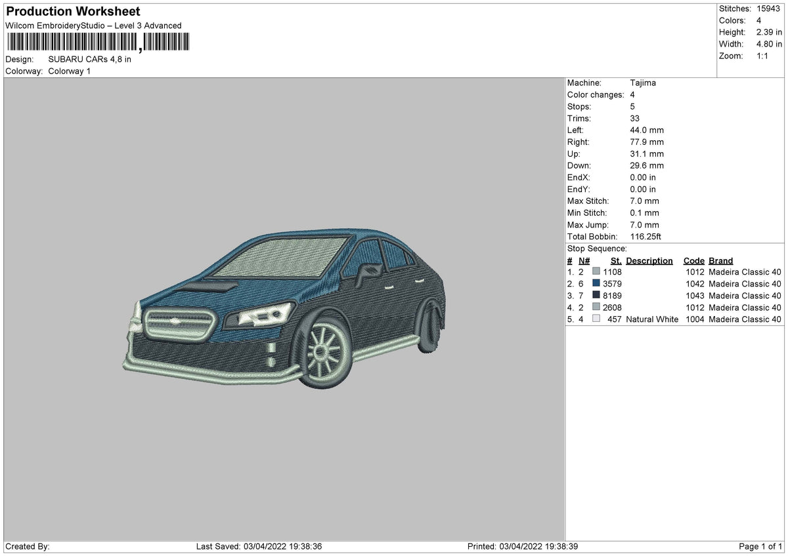This screenshot has height=556, width=788.
Task: Click the Zoom 1:1 indicator
Action: tap(760, 56)
